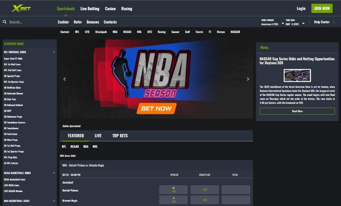Collapse NBA Basketball Odds section
The image size is (341, 206).
54,201
